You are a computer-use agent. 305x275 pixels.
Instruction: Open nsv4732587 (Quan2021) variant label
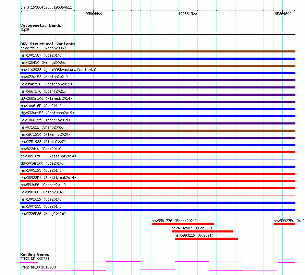[193, 228]
